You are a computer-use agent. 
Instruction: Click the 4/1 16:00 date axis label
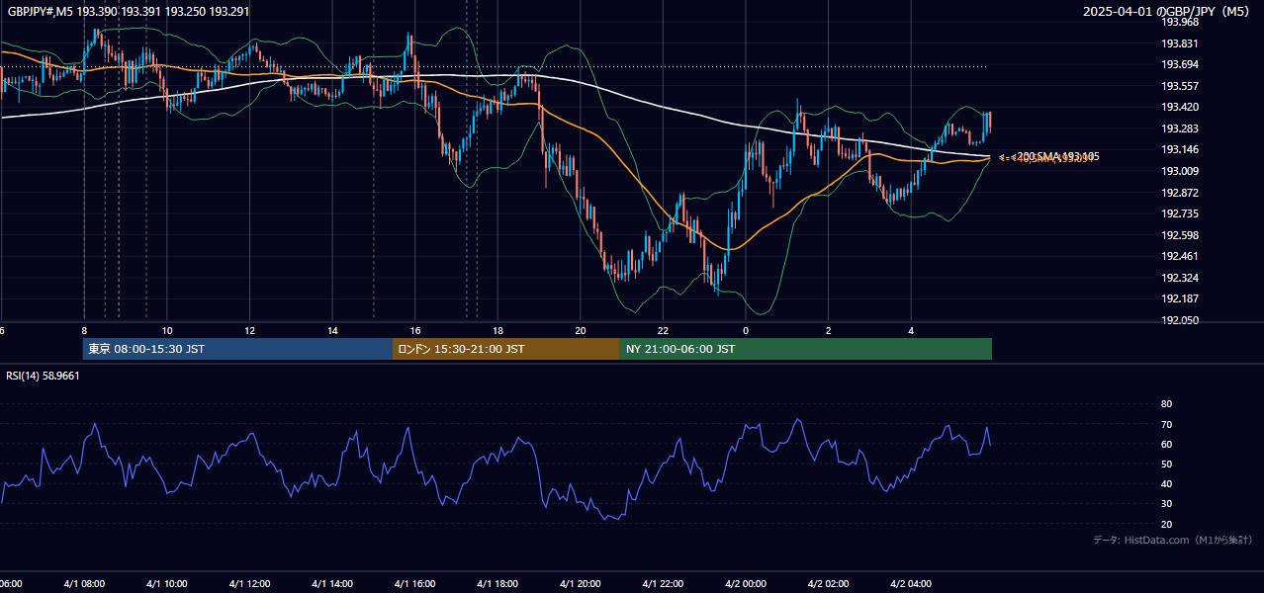point(414,584)
